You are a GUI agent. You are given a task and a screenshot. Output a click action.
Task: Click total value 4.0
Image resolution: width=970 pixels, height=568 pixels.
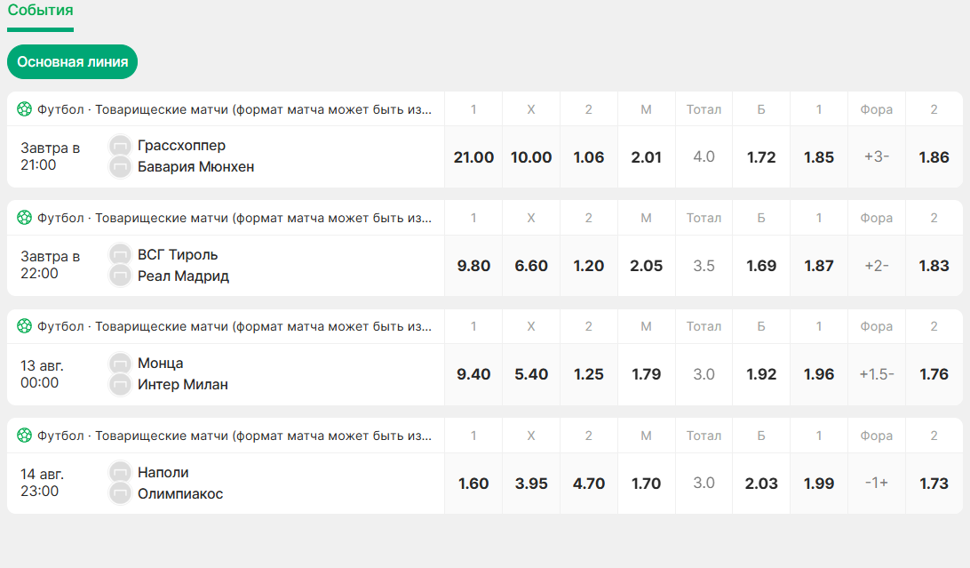pos(704,157)
